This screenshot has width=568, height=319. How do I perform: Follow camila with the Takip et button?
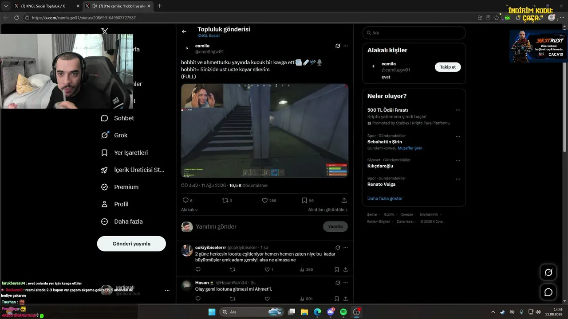448,67
